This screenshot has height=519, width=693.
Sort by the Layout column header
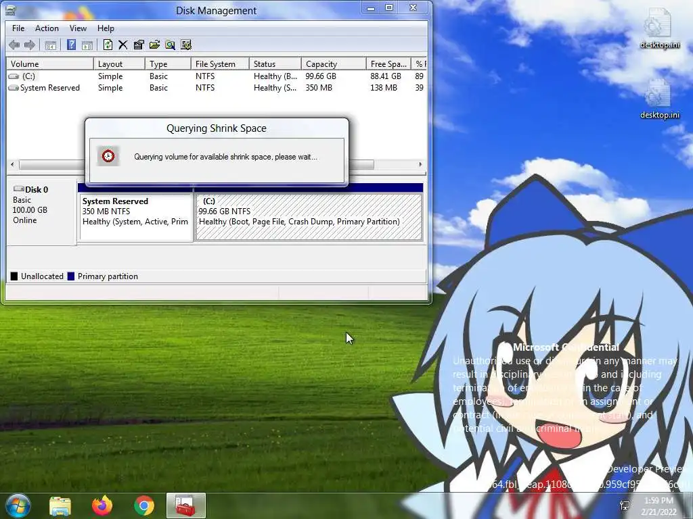[x=119, y=64]
